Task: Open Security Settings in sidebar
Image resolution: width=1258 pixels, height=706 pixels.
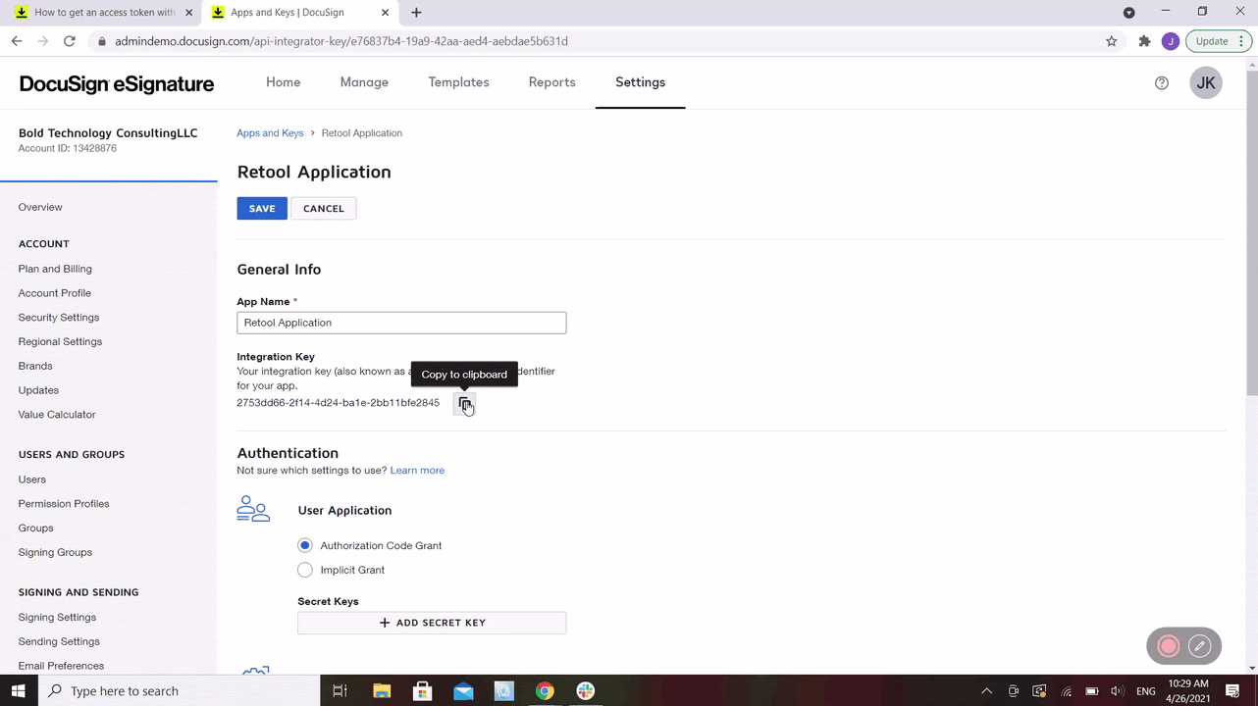Action: (x=58, y=318)
